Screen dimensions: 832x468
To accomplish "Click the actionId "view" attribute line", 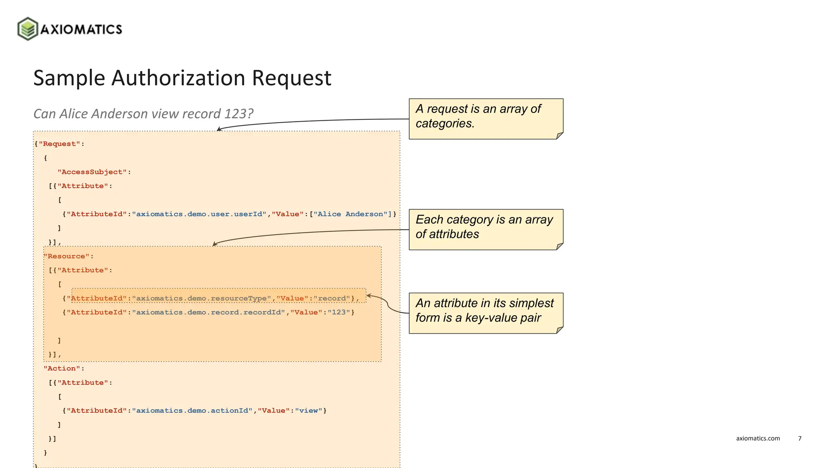I will pos(195,411).
